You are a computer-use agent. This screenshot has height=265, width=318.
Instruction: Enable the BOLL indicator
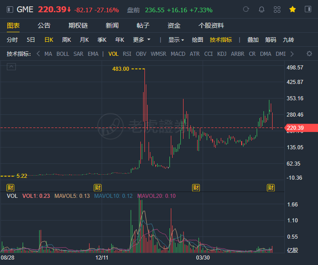(63, 54)
